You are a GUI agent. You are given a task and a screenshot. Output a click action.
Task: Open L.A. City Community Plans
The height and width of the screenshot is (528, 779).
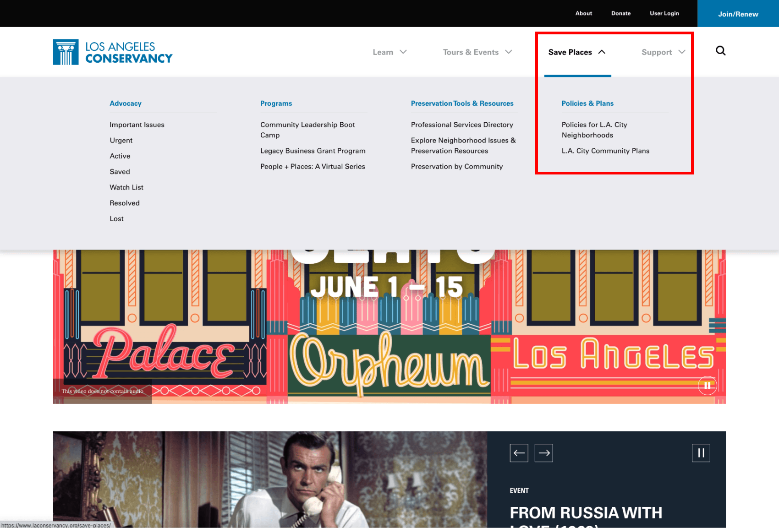click(x=605, y=151)
